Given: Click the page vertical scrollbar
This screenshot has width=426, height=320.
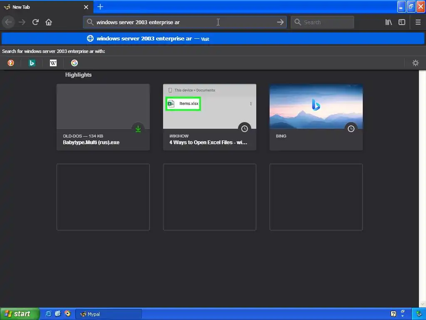Looking at the screenshot, I should pyautogui.click(x=423, y=189).
